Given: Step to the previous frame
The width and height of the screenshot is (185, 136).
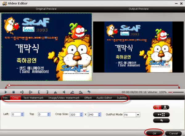Looking at the screenshot, I should pyautogui.click(x=22, y=92).
